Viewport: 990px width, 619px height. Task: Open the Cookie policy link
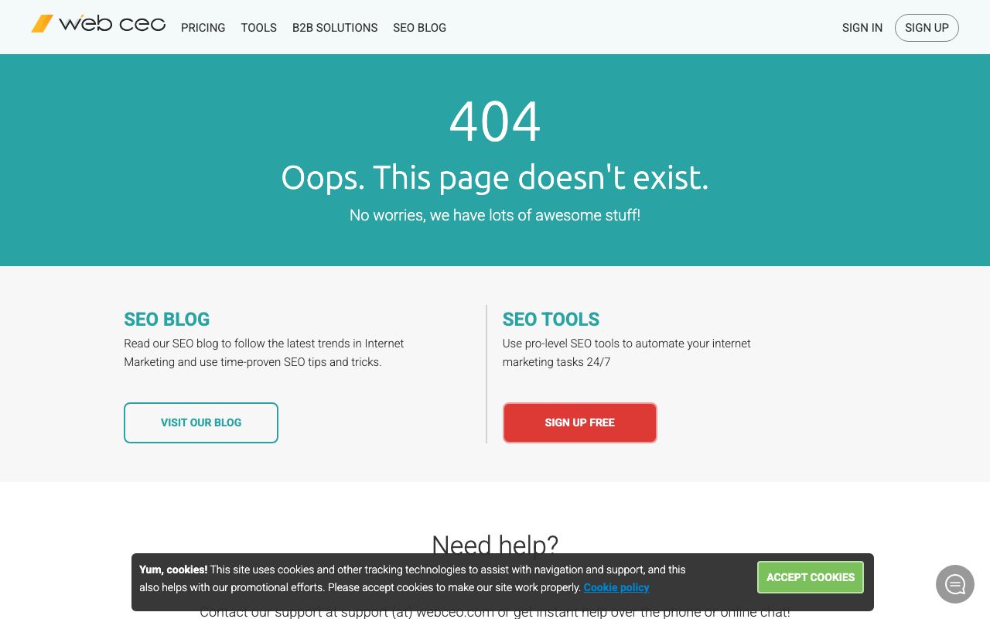click(x=616, y=587)
